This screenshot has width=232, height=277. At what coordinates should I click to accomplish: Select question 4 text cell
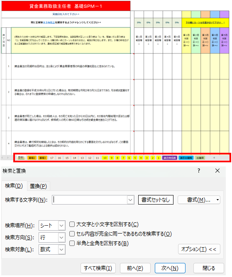point(71,143)
